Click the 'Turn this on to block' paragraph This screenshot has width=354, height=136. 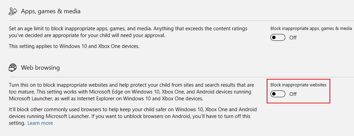point(131,92)
